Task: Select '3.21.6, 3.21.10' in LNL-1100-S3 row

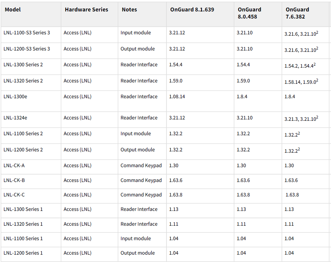Action: (301, 34)
